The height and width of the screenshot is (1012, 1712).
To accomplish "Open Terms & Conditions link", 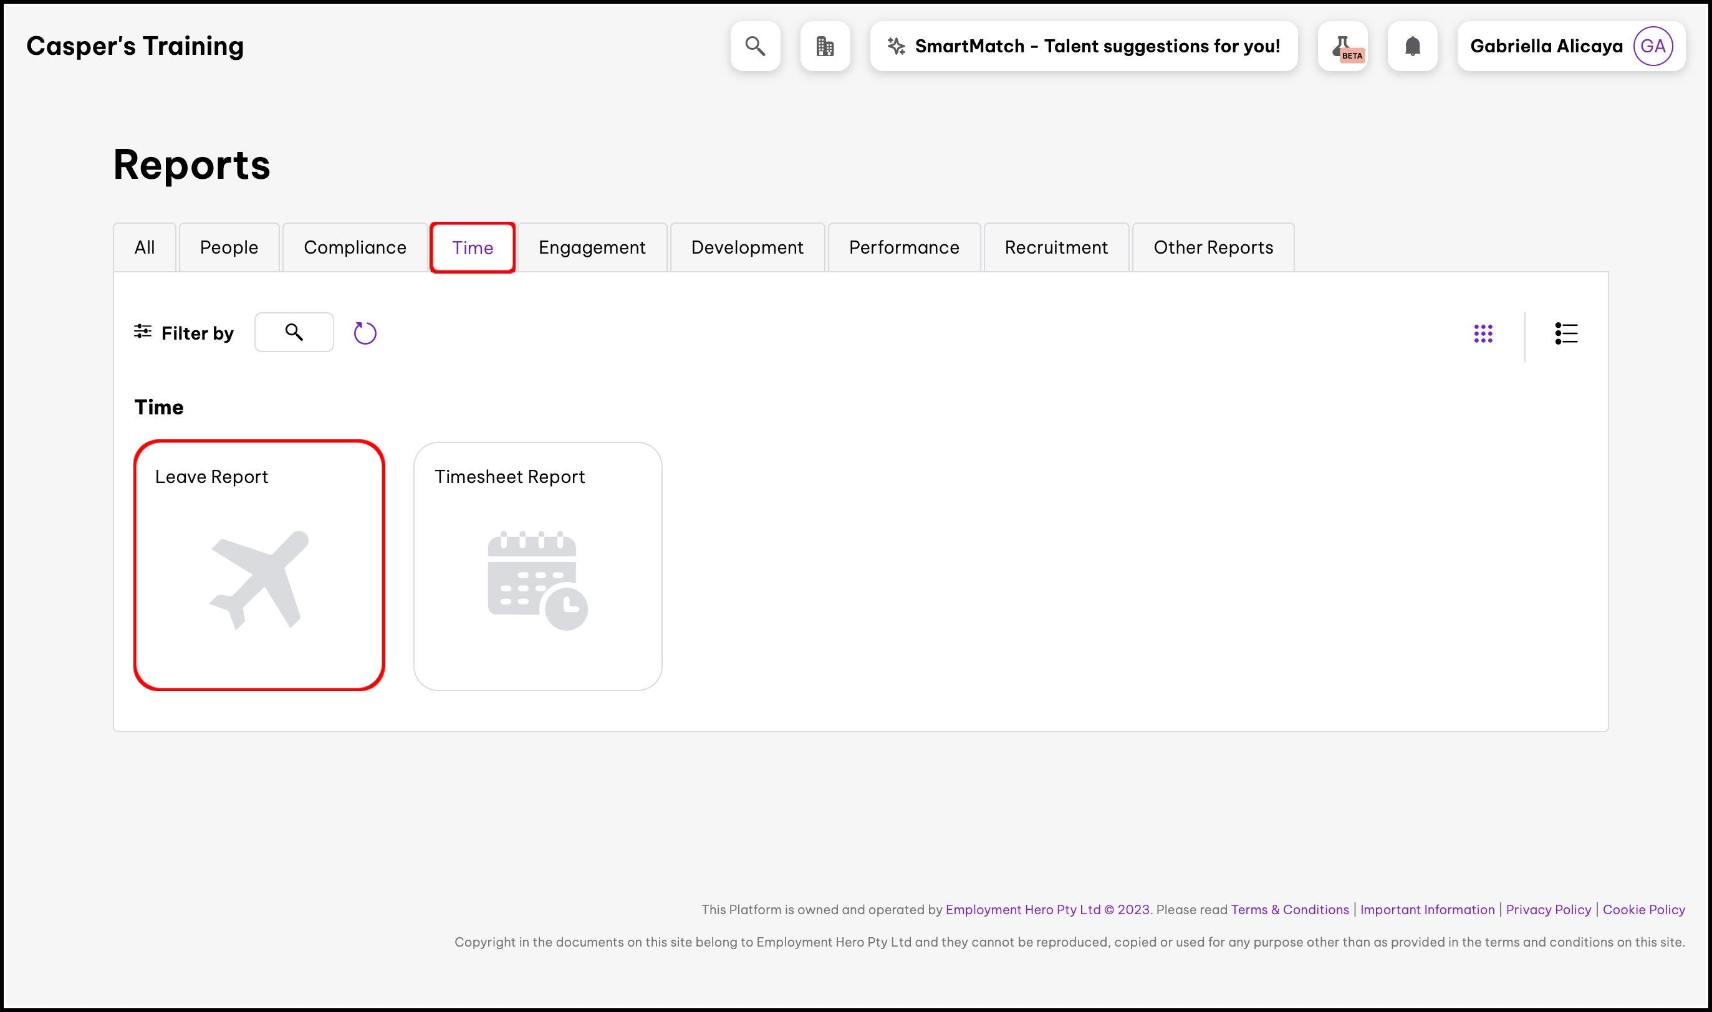I will (1289, 909).
